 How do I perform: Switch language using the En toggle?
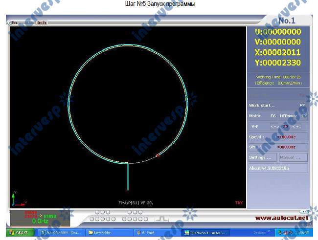point(13,22)
